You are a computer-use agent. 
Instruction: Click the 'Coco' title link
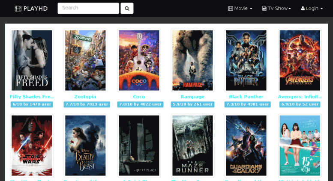click(139, 97)
